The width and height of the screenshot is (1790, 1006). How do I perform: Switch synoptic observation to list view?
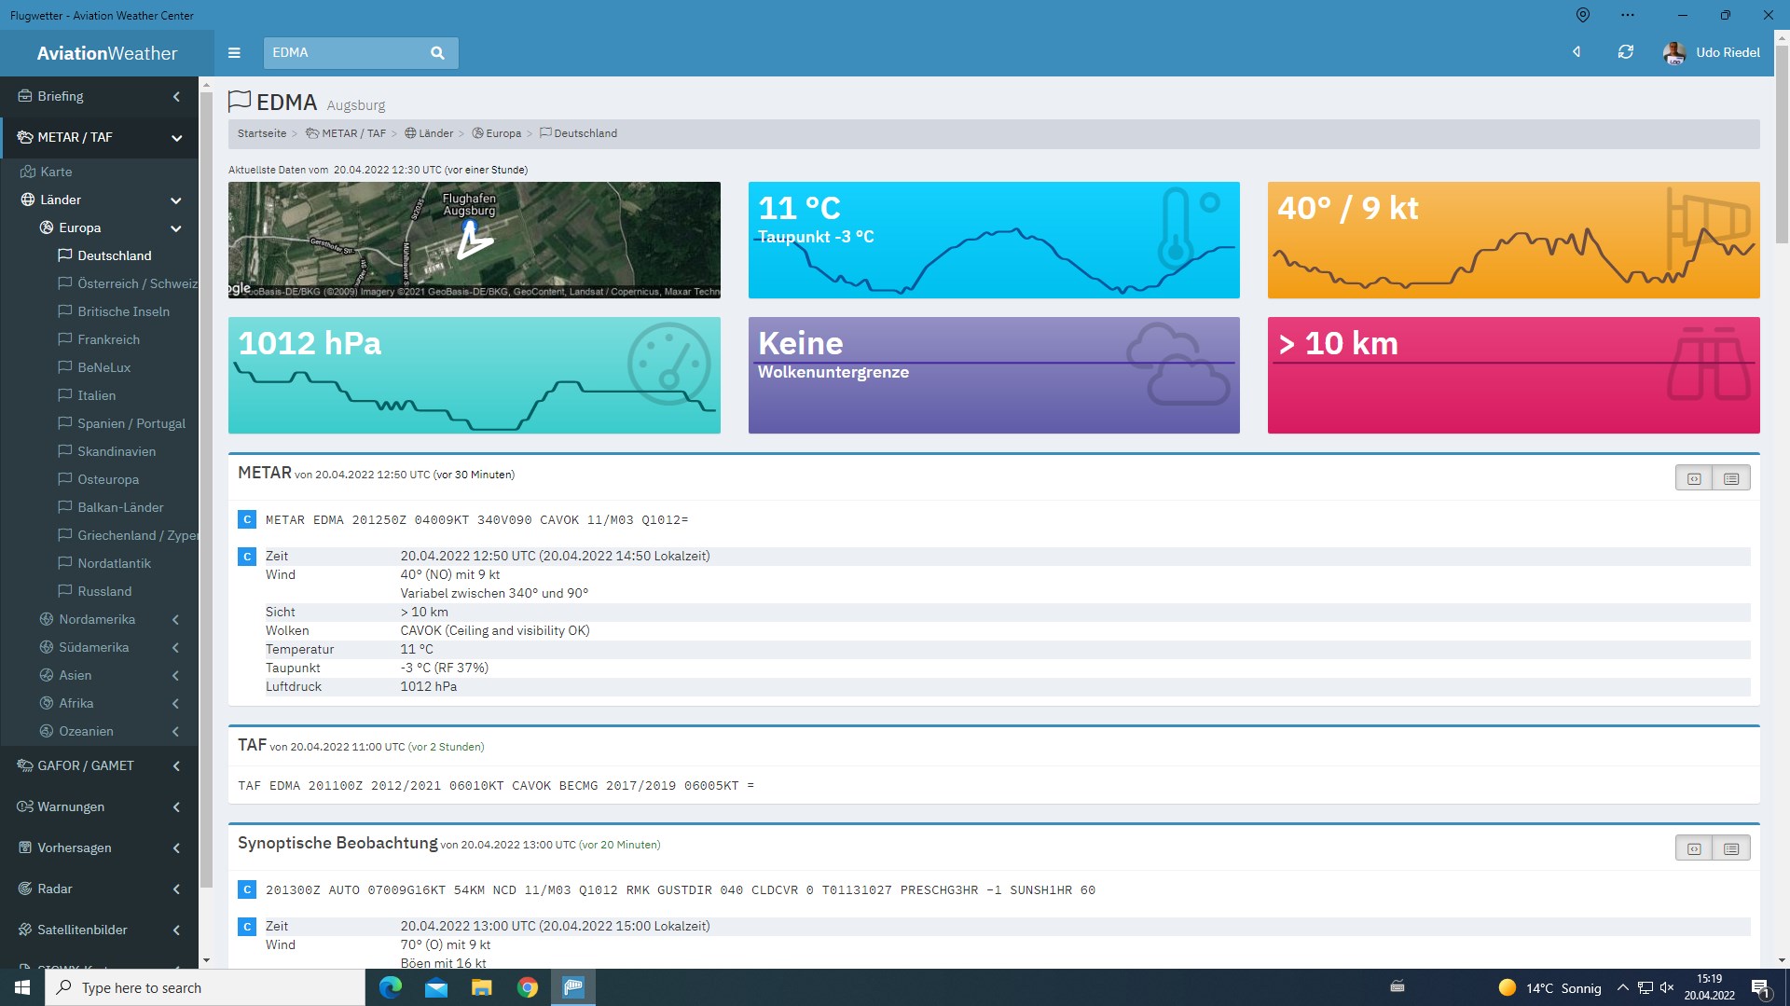(x=1731, y=848)
